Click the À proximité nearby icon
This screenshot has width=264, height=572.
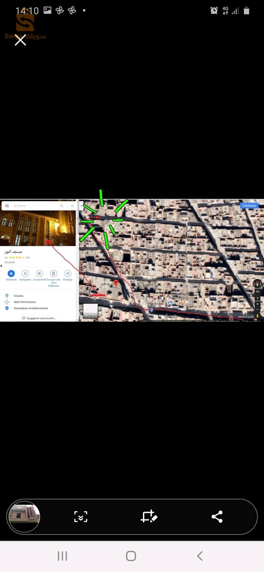pyautogui.click(x=39, y=274)
